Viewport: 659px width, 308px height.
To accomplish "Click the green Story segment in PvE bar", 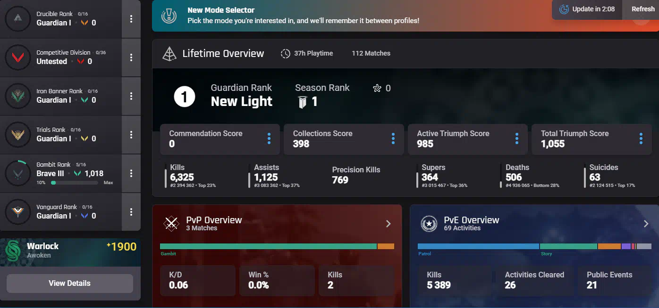I will point(568,246).
